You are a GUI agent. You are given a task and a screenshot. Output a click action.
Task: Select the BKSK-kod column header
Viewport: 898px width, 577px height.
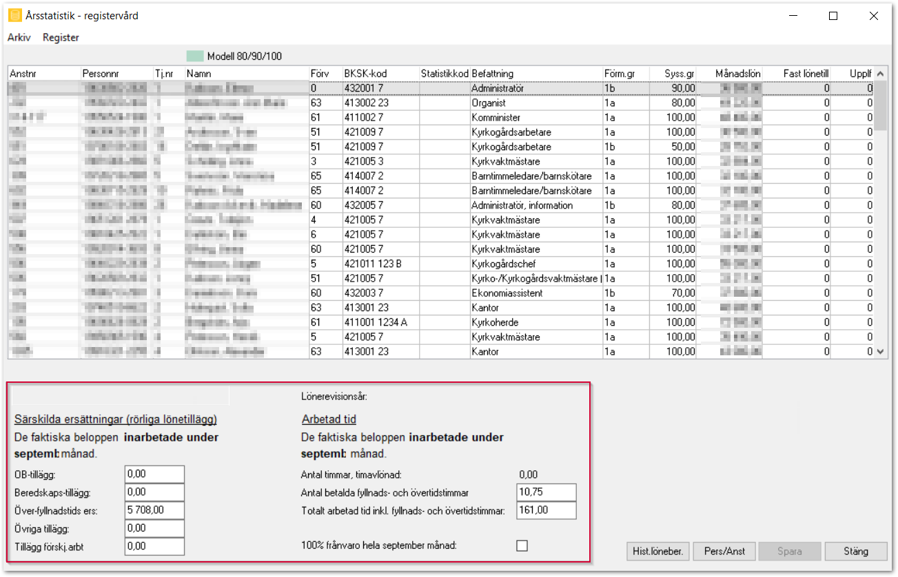(x=380, y=74)
